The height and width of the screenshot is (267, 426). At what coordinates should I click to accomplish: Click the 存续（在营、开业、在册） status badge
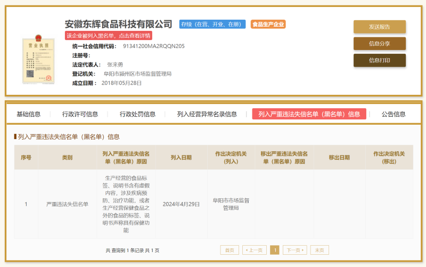212,24
